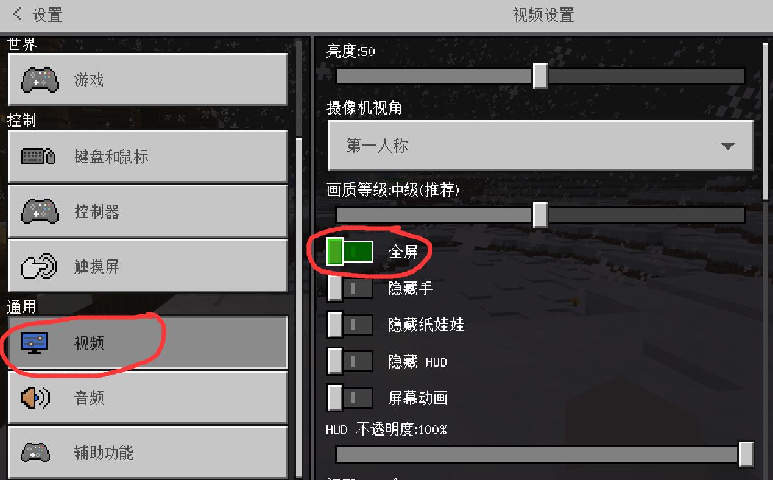The height and width of the screenshot is (480, 773).
Task: Select the gamepad icon for 游戏
Action: [x=40, y=80]
